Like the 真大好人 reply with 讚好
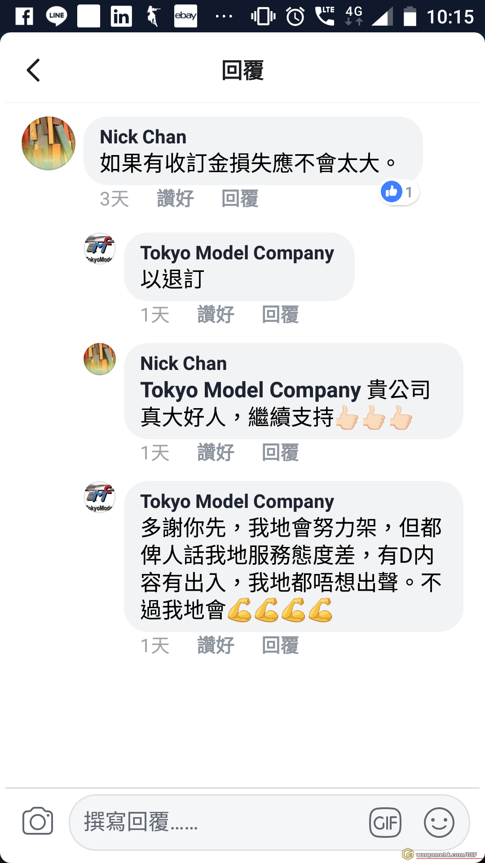The height and width of the screenshot is (863, 485). (216, 453)
